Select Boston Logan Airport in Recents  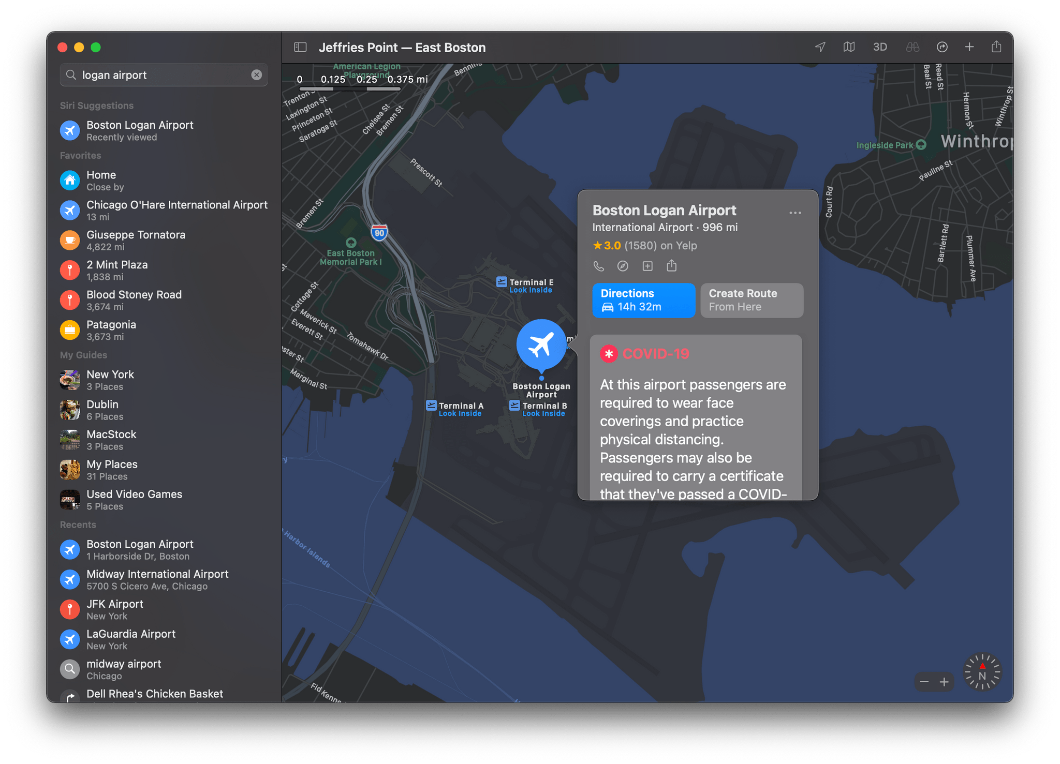pyautogui.click(x=141, y=548)
